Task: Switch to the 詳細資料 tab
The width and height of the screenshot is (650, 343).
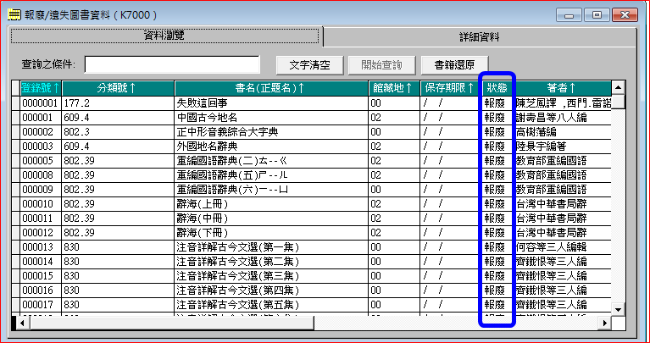Action: pos(480,38)
